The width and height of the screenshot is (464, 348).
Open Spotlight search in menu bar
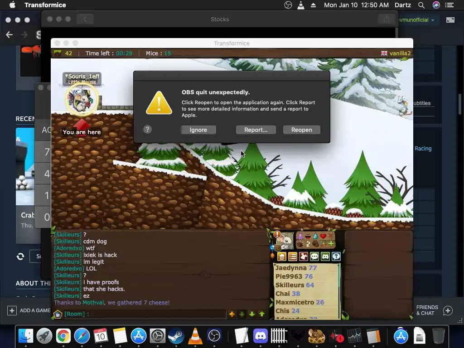(x=421, y=5)
